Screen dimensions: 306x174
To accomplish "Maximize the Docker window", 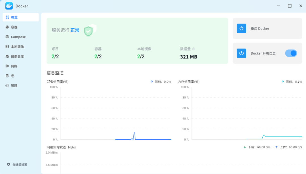I will (x=290, y=6).
